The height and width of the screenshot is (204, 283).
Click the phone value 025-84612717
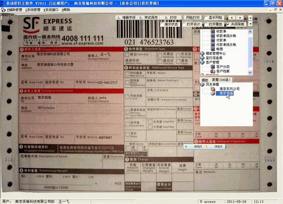(x=108, y=83)
